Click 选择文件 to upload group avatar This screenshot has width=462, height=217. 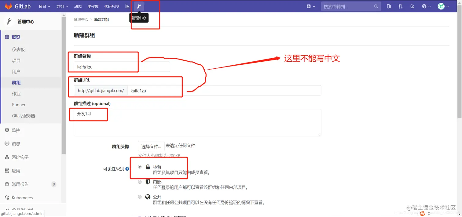[x=151, y=146]
